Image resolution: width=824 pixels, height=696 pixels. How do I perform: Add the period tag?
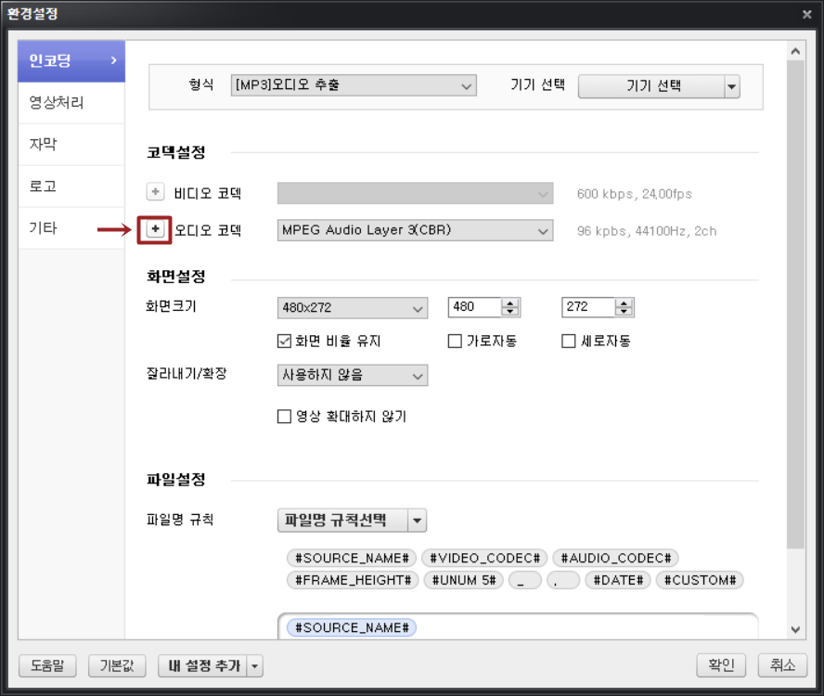[x=563, y=580]
